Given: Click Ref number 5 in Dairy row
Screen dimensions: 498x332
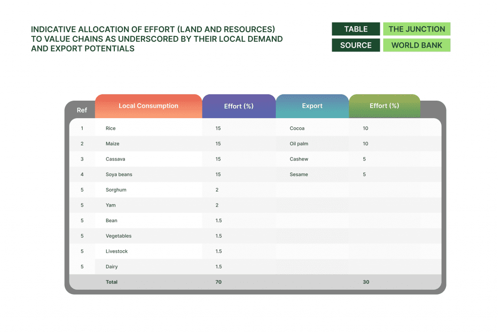Looking at the screenshot, I should click(x=82, y=266).
